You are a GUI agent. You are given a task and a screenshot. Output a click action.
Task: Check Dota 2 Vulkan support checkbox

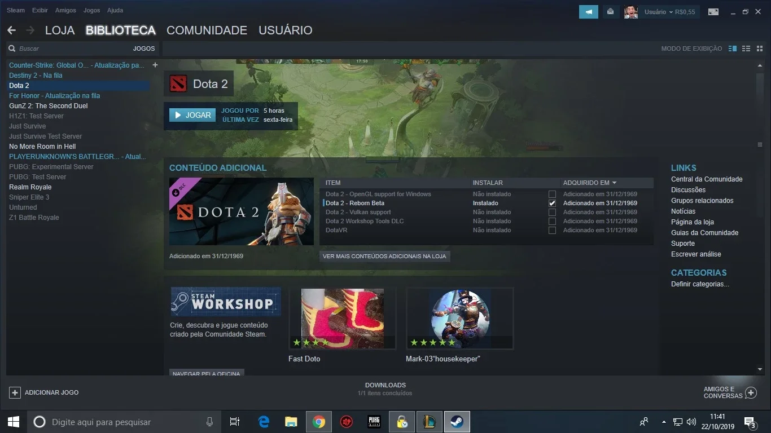point(552,212)
